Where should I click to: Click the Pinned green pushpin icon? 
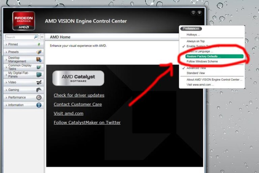pos(39,45)
